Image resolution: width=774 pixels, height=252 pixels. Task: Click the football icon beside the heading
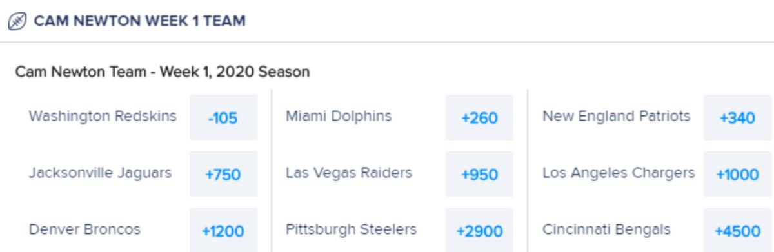[x=17, y=21]
